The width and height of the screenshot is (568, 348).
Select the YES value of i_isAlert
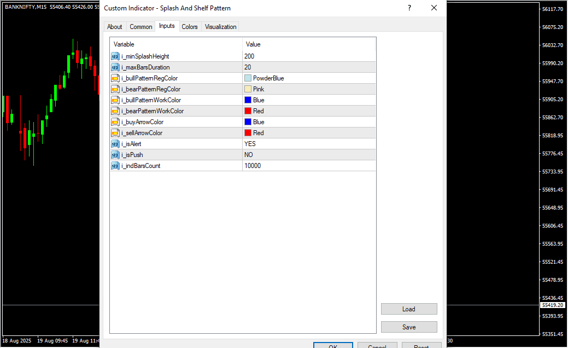(250, 144)
